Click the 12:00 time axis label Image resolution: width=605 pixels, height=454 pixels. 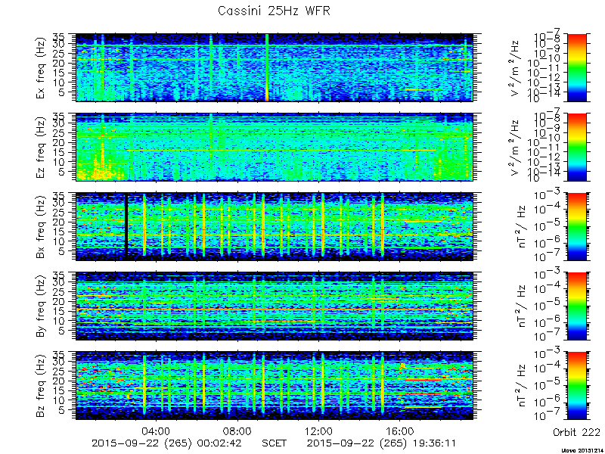(x=319, y=431)
